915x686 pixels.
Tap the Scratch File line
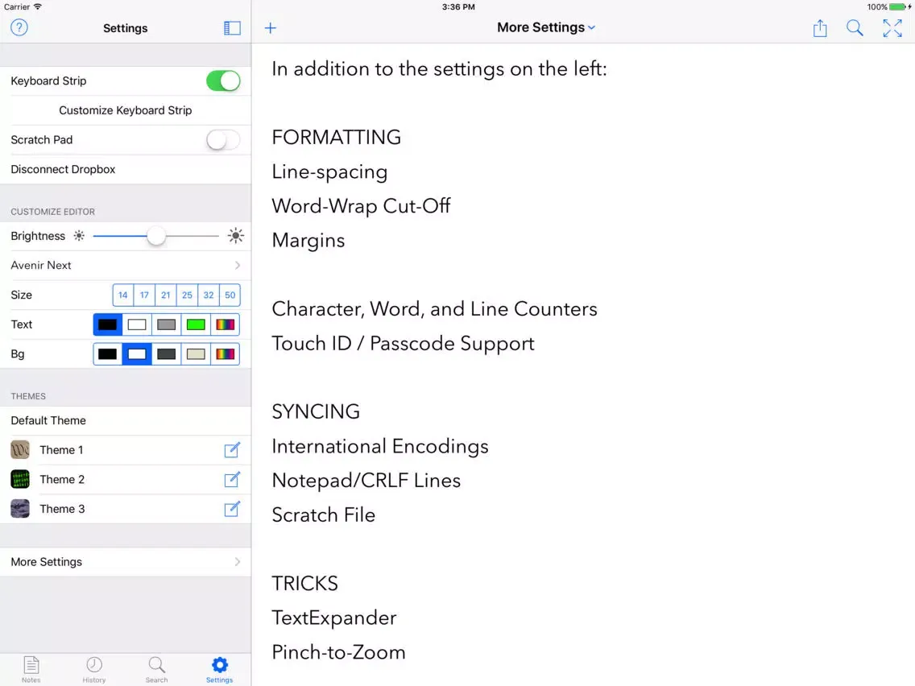pyautogui.click(x=323, y=515)
